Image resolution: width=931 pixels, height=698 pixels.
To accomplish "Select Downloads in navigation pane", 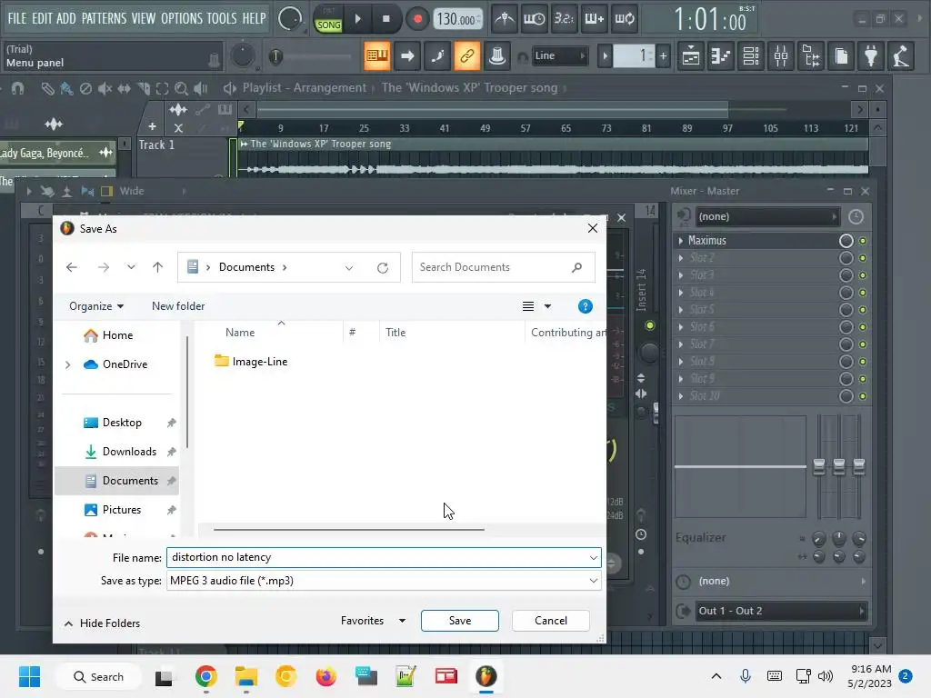I will pyautogui.click(x=129, y=452).
